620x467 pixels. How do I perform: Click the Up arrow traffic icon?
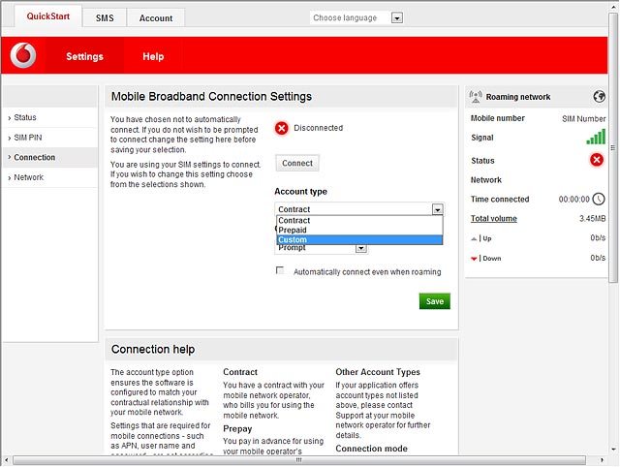[x=474, y=238]
